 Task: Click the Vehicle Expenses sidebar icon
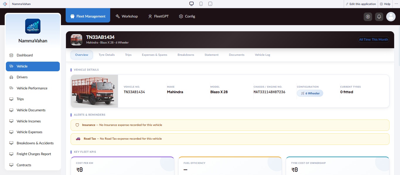11,132
